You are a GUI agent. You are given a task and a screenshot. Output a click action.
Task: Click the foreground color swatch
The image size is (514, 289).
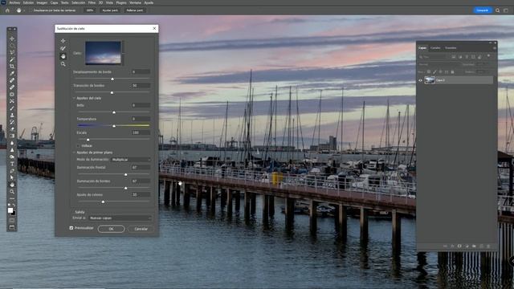(10, 210)
